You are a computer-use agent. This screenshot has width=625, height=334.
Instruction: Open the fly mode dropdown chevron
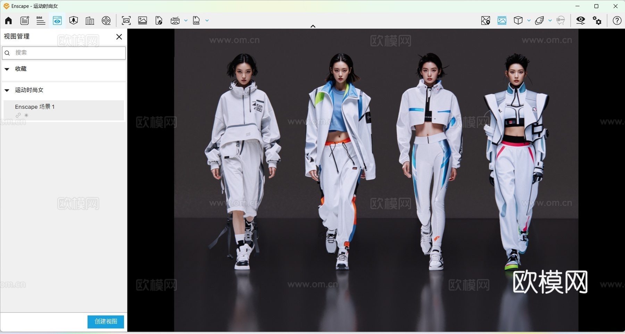point(550,20)
